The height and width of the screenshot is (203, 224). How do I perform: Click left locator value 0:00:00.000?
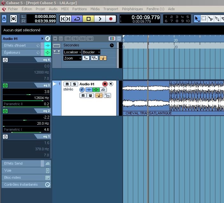[x=45, y=17]
